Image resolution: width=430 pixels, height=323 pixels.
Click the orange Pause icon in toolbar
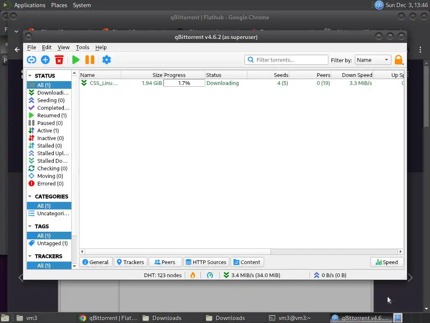(90, 60)
